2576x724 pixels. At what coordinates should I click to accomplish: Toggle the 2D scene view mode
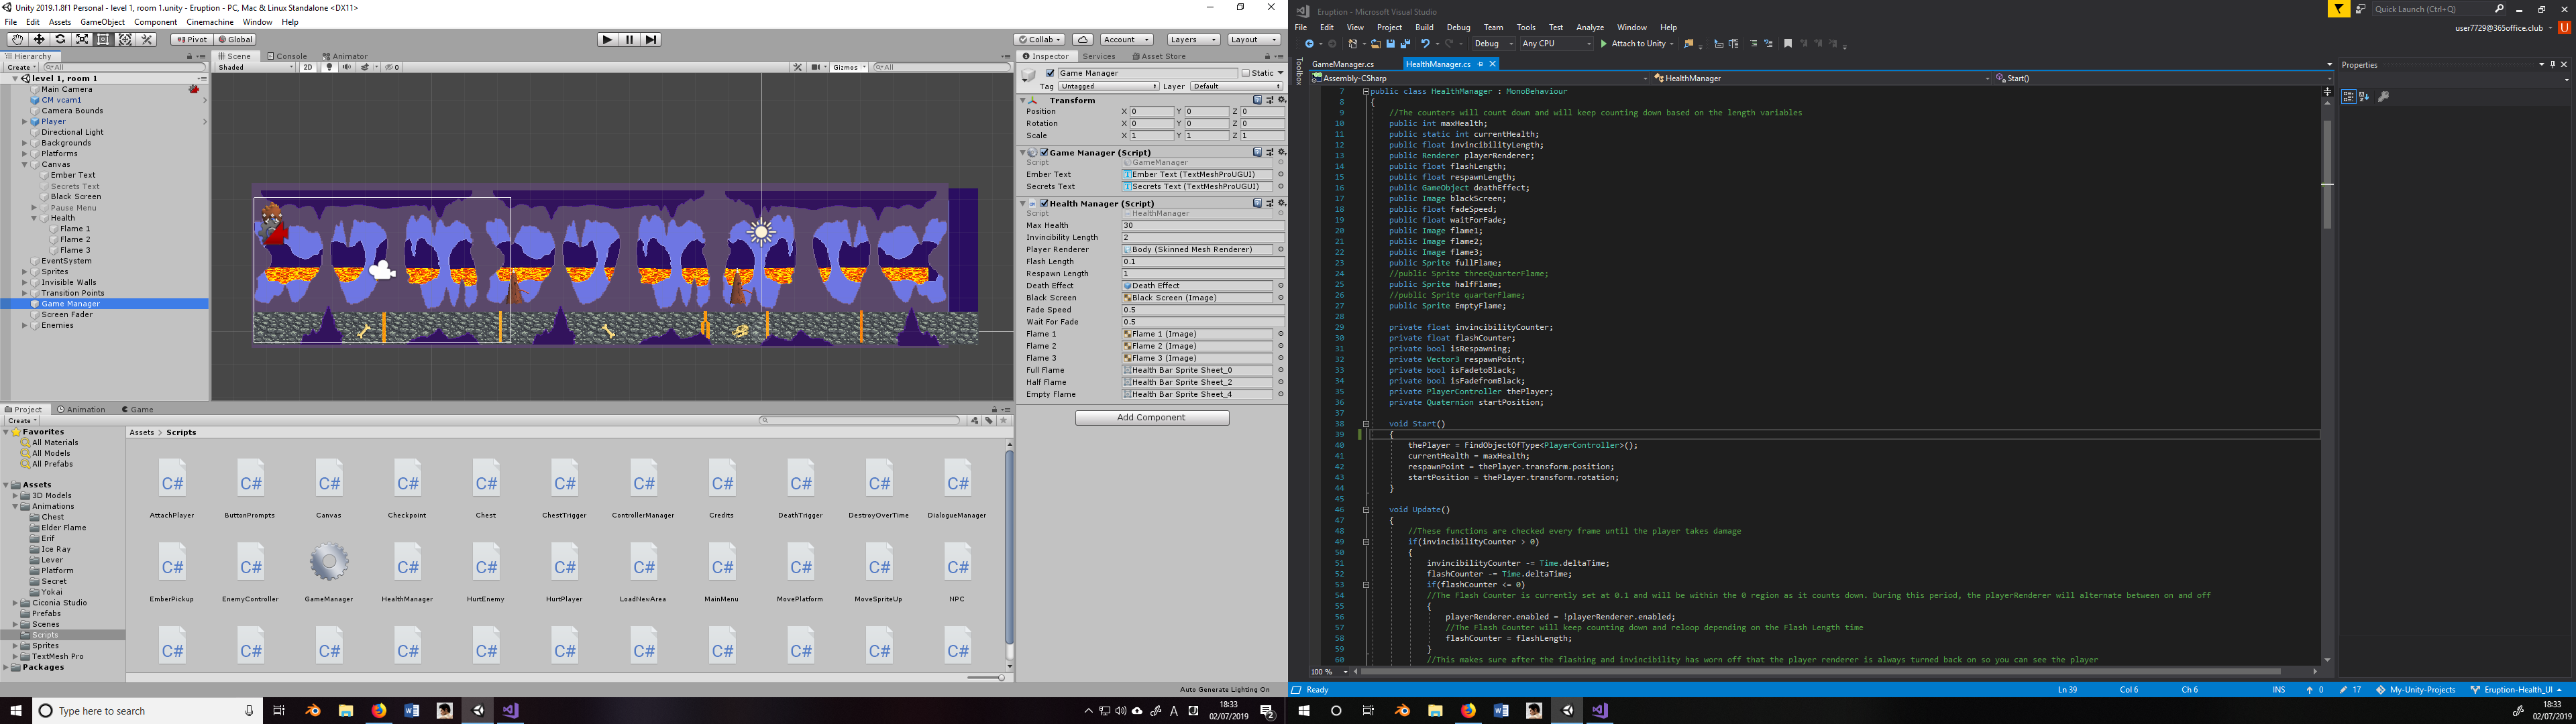pos(308,67)
